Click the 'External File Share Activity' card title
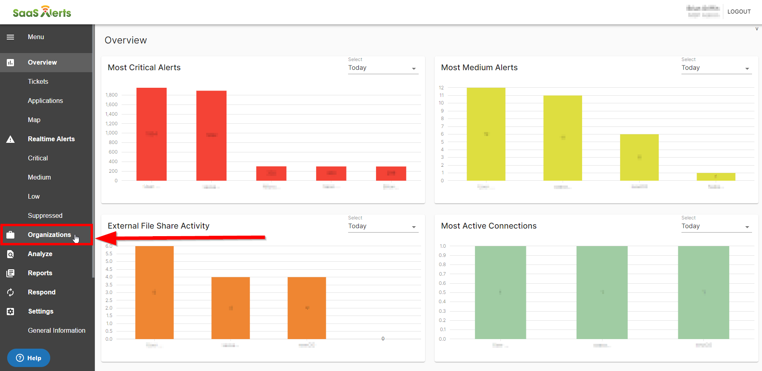Screen dimensions: 762x371 (158, 226)
